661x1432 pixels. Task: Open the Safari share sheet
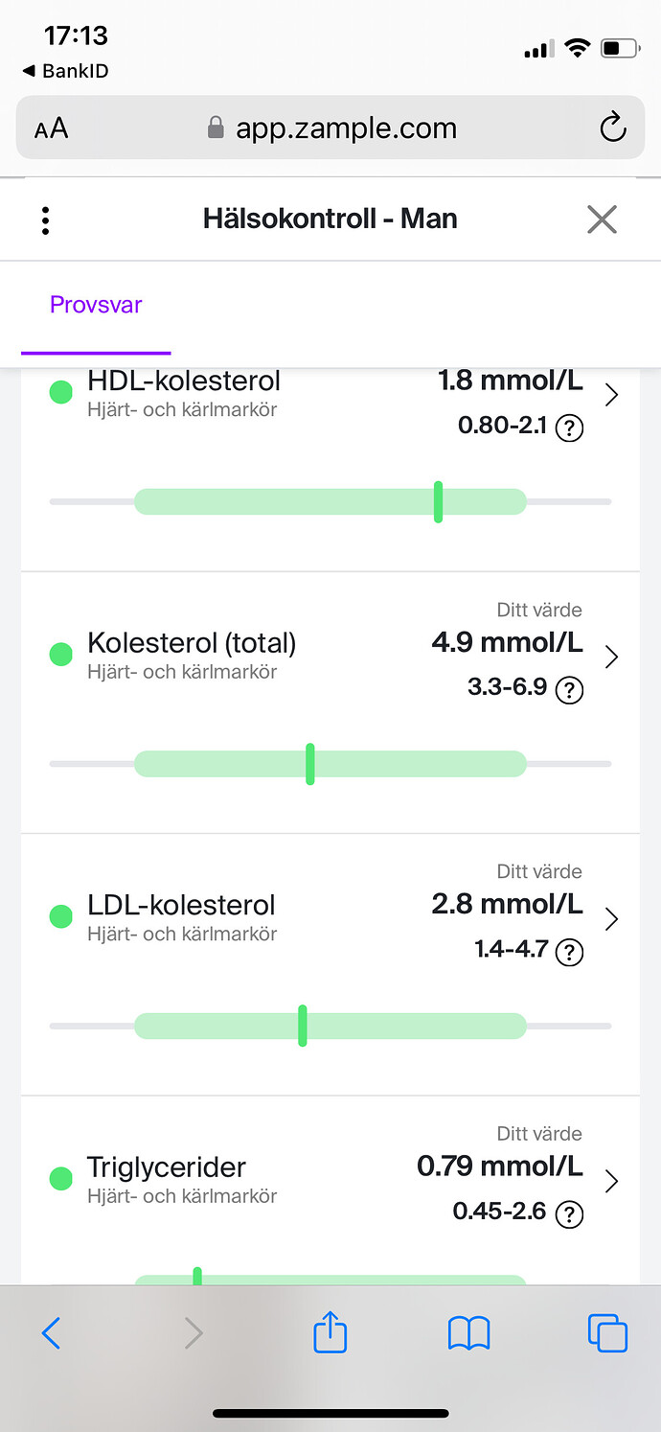click(x=330, y=1332)
